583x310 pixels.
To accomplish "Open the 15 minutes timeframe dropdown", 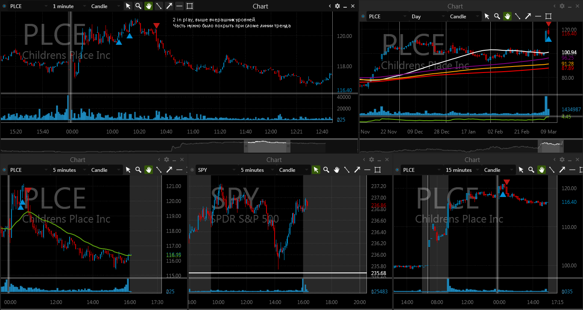I will (462, 170).
